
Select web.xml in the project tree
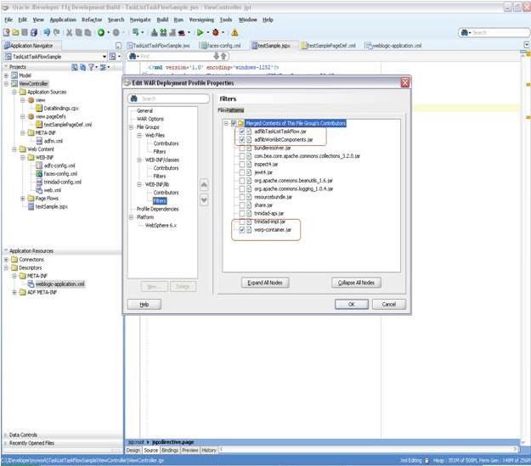[52, 190]
